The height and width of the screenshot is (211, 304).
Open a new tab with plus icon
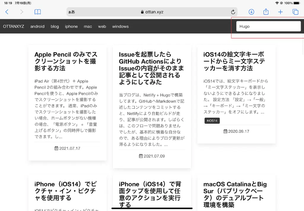(280, 12)
